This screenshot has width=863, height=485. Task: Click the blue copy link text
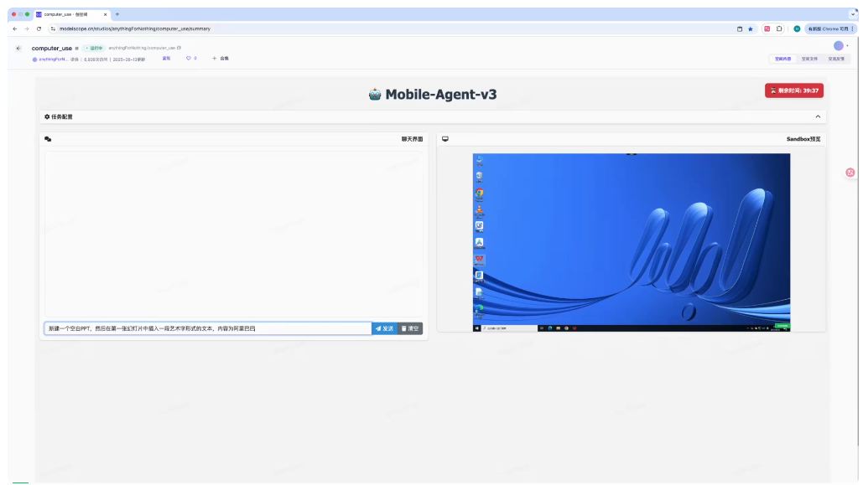[x=166, y=59]
